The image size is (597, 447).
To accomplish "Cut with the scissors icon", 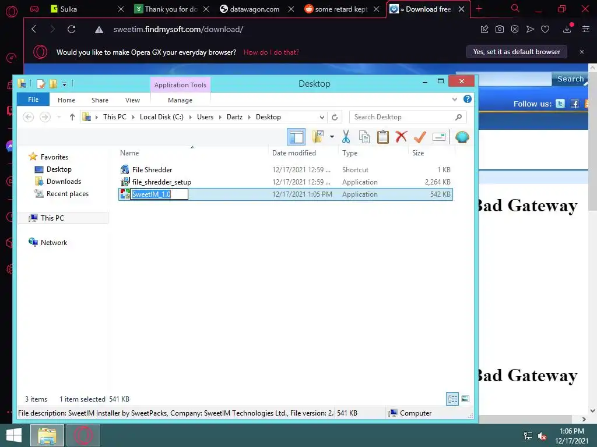I will click(x=346, y=137).
